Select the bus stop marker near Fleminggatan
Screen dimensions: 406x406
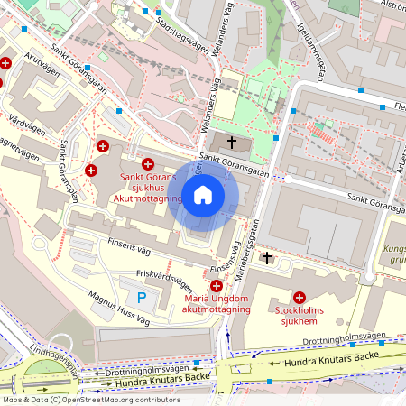tap(383, 107)
